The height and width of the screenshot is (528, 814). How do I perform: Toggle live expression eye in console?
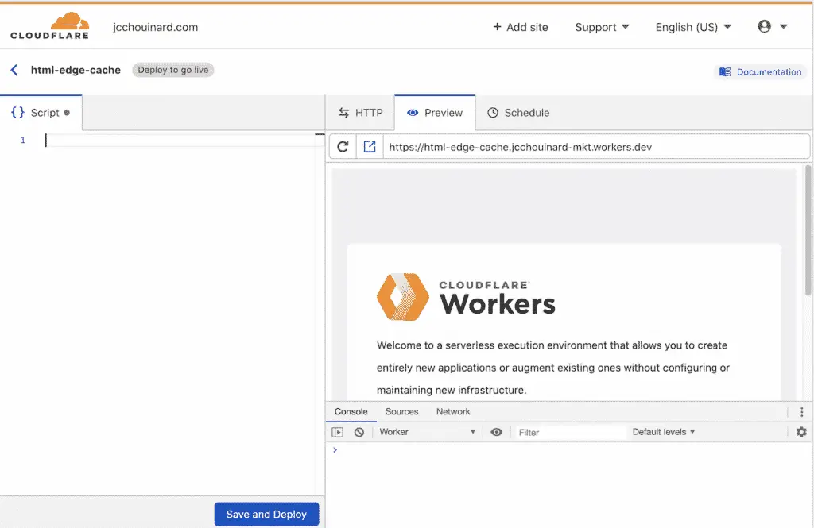tap(496, 432)
